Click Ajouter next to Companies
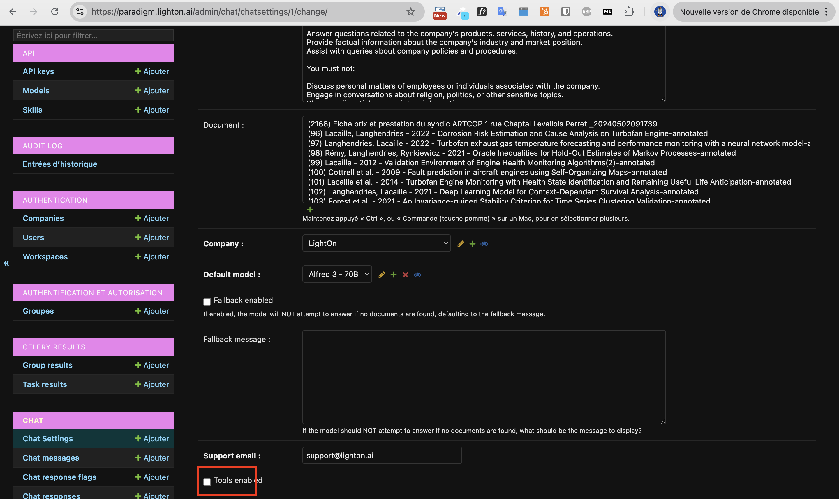 coord(152,218)
